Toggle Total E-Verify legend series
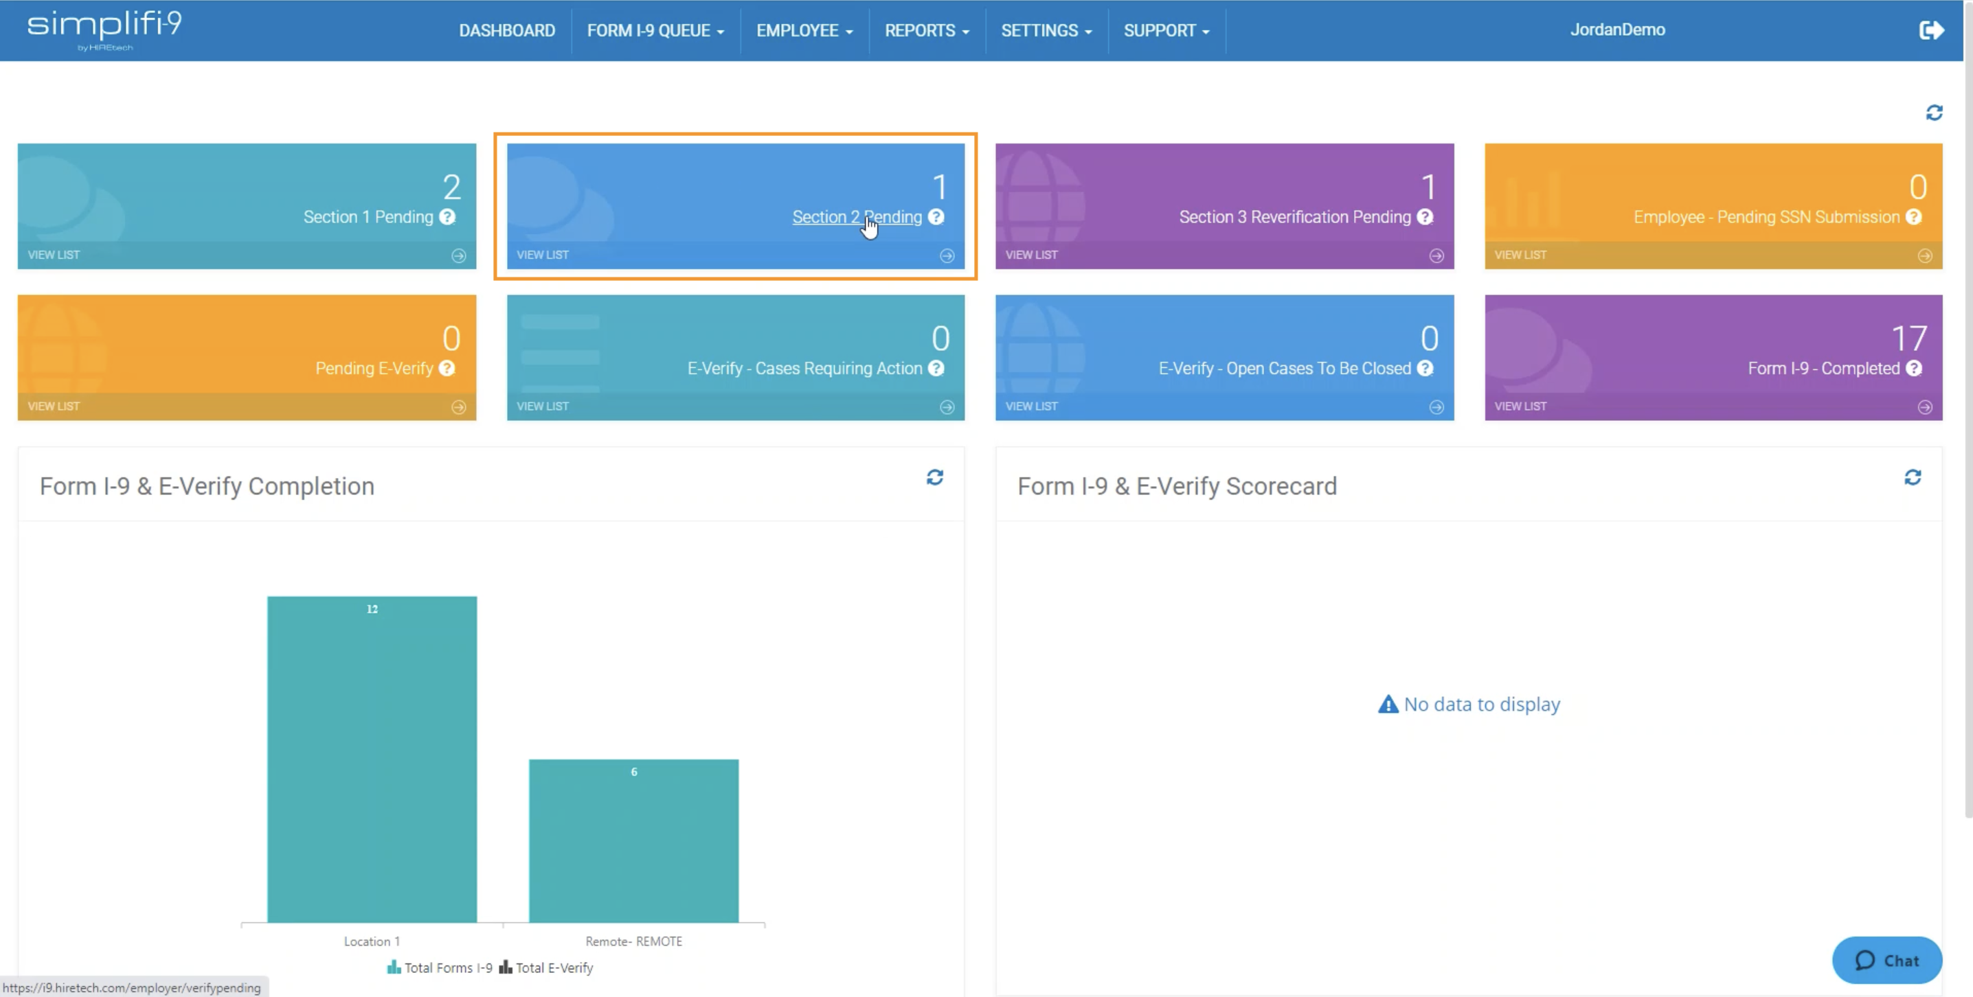Image resolution: width=1973 pixels, height=997 pixels. [x=546, y=968]
